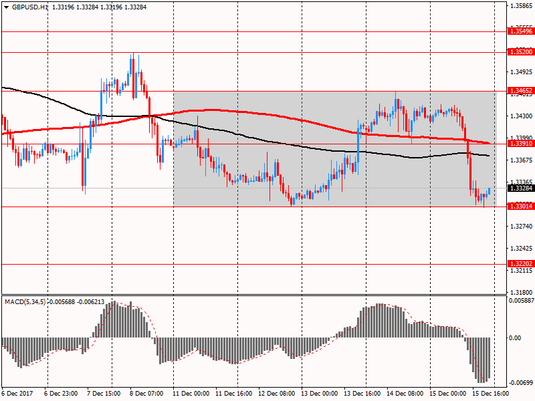The width and height of the screenshot is (535, 401).
Task: Click the MACD scale 0.005887 value
Action: click(x=522, y=301)
